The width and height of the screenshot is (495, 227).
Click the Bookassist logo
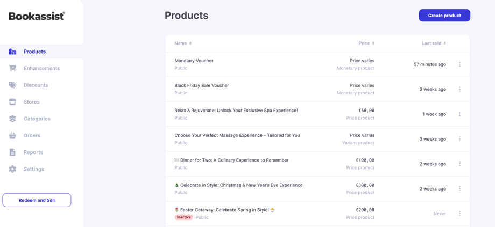(x=37, y=16)
